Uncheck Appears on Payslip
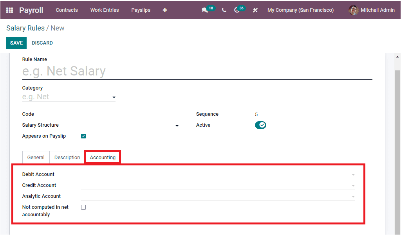Viewport: 401px width, 235px height. (x=83, y=136)
